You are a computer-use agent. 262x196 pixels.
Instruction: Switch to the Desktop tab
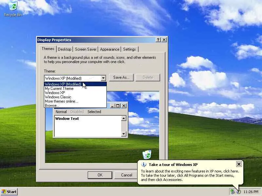65,49
